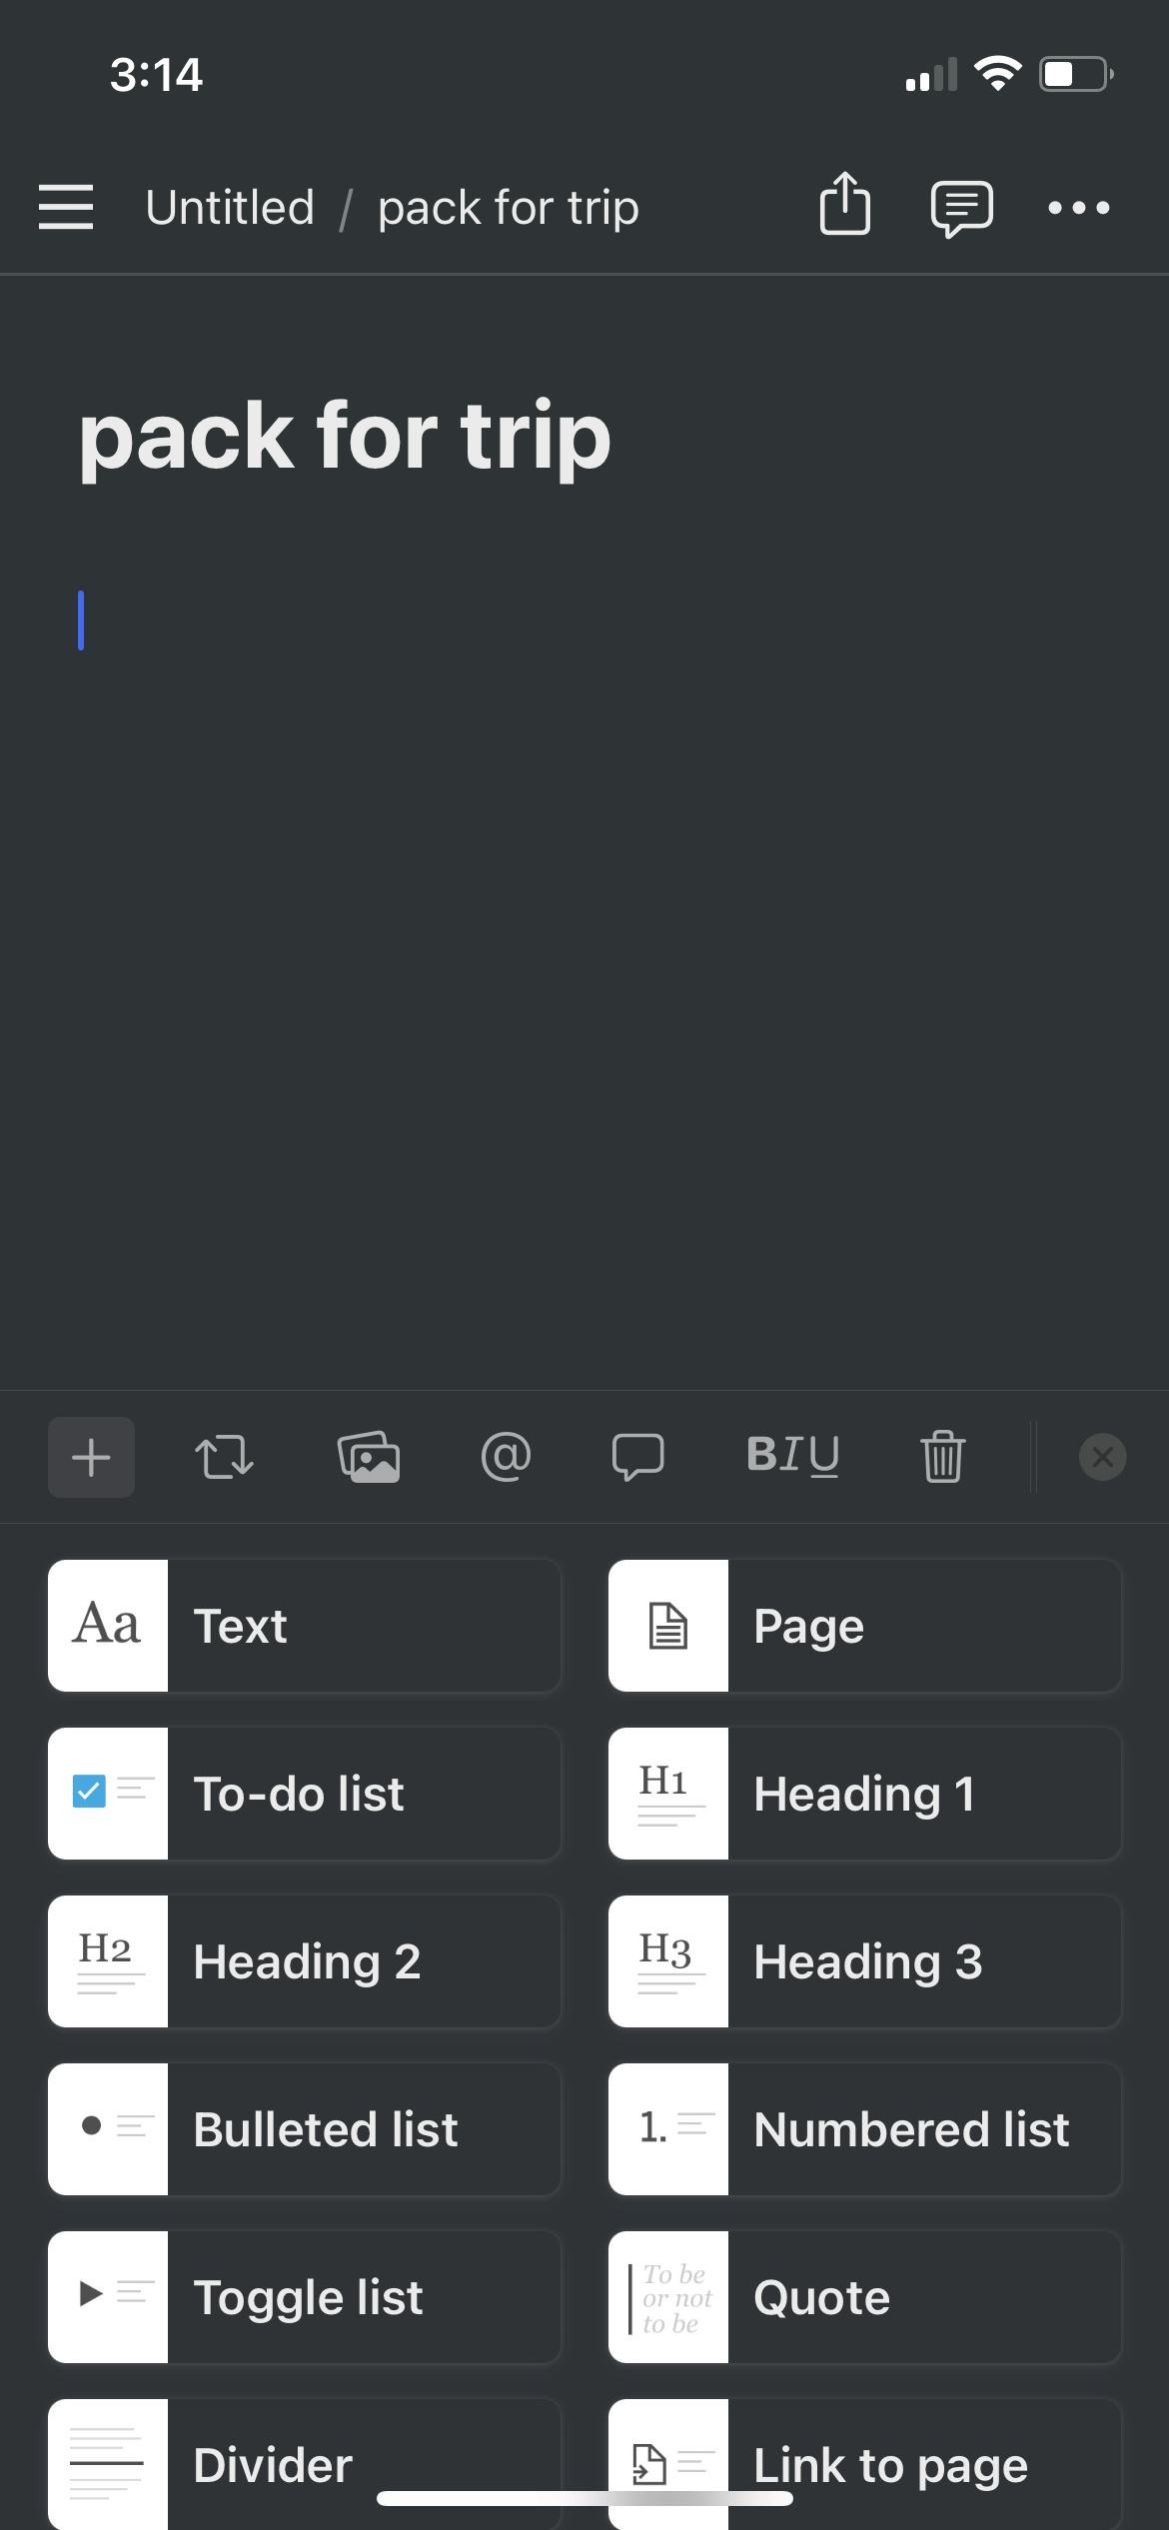Open the share sheet icon at top

click(844, 206)
